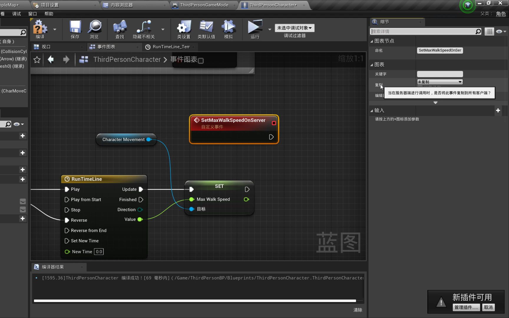Viewport: 509px width, 318px height.
Task: Click the 管理插件 button in notification
Action: 466,307
